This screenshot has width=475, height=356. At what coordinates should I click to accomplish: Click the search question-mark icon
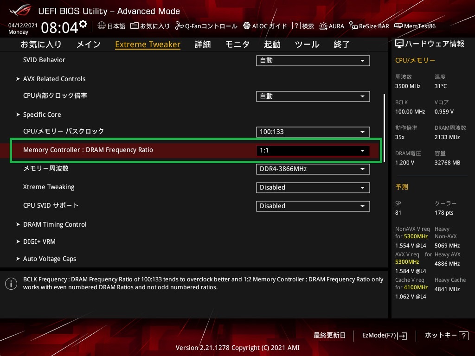(296, 26)
